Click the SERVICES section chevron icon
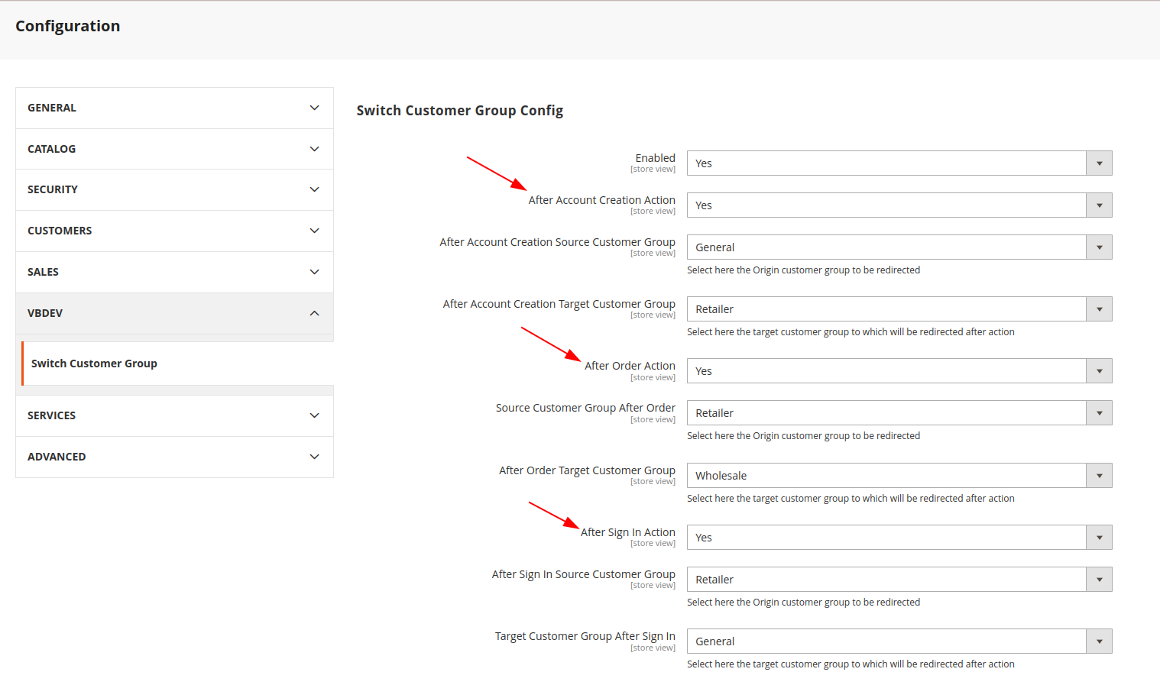This screenshot has width=1160, height=685. coord(314,415)
